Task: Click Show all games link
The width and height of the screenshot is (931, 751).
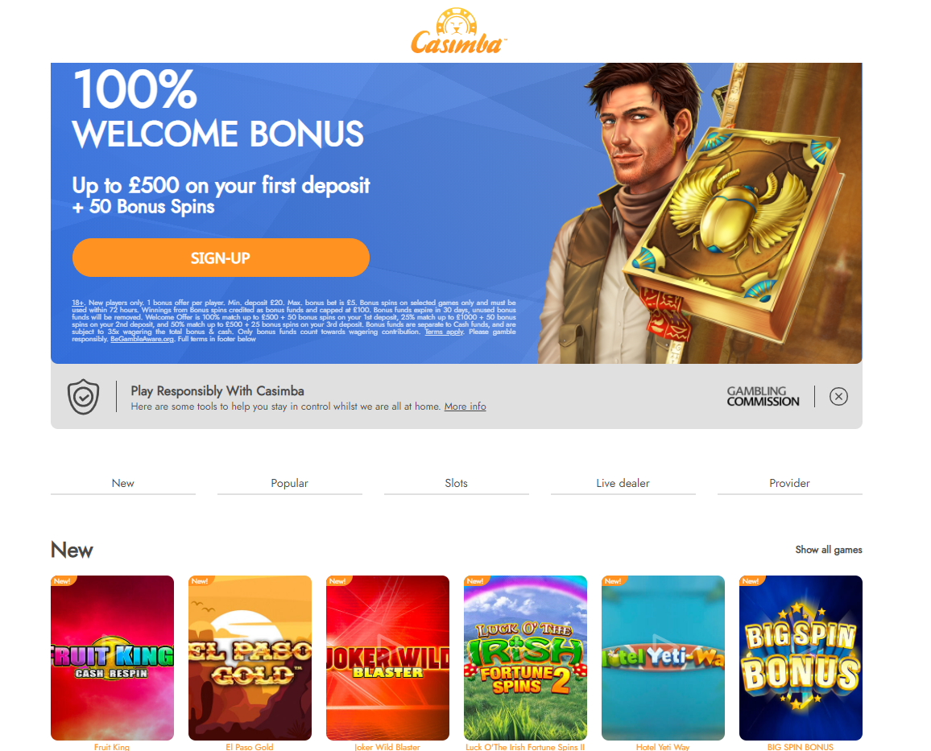Action: click(x=829, y=550)
